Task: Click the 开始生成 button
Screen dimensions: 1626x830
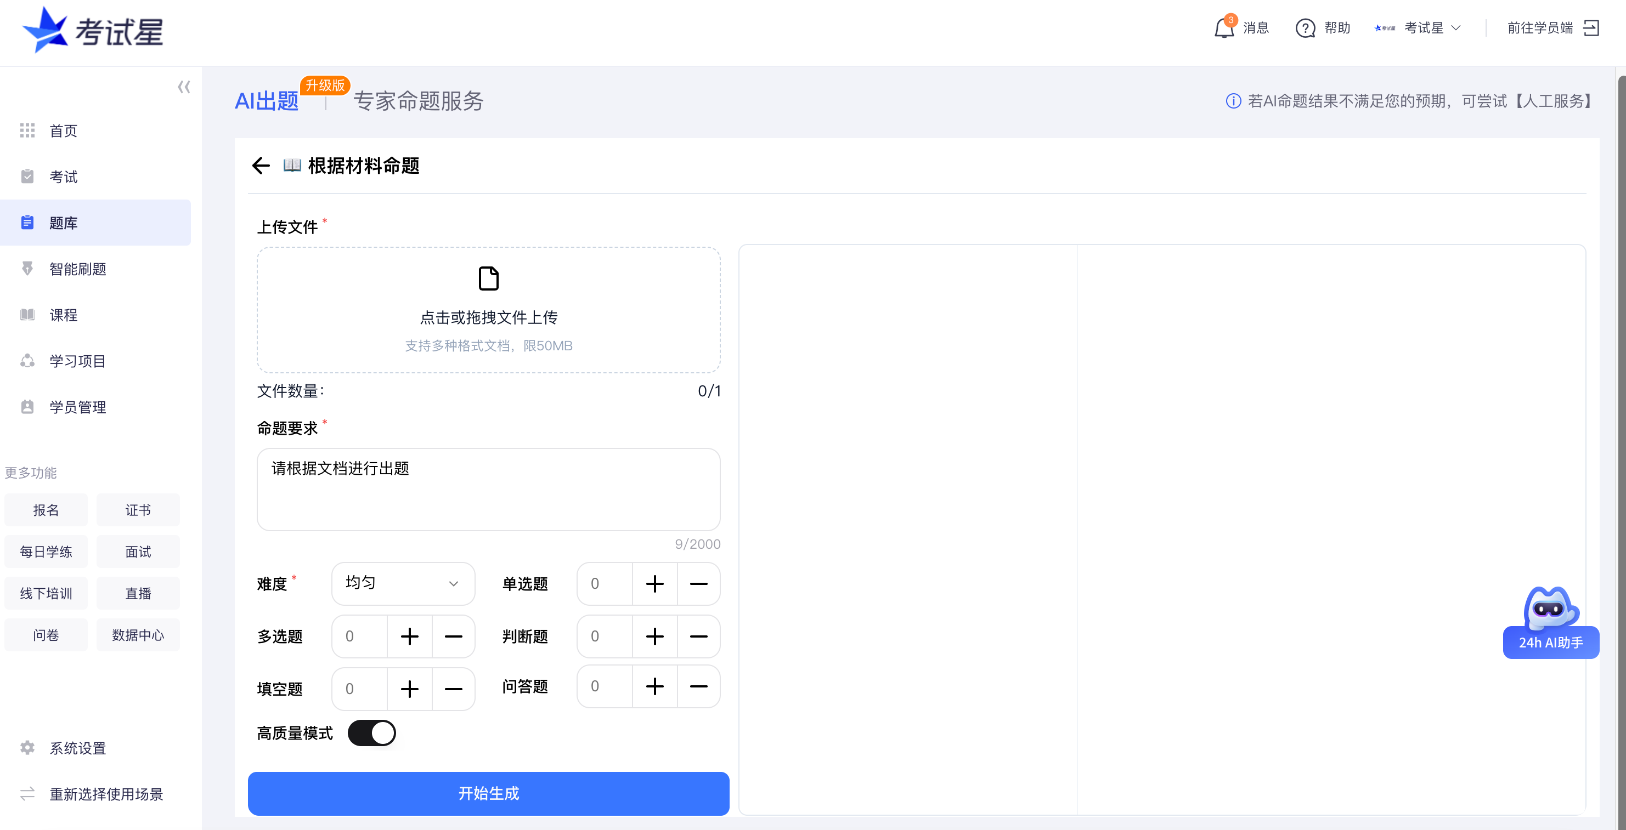Action: pyautogui.click(x=488, y=793)
